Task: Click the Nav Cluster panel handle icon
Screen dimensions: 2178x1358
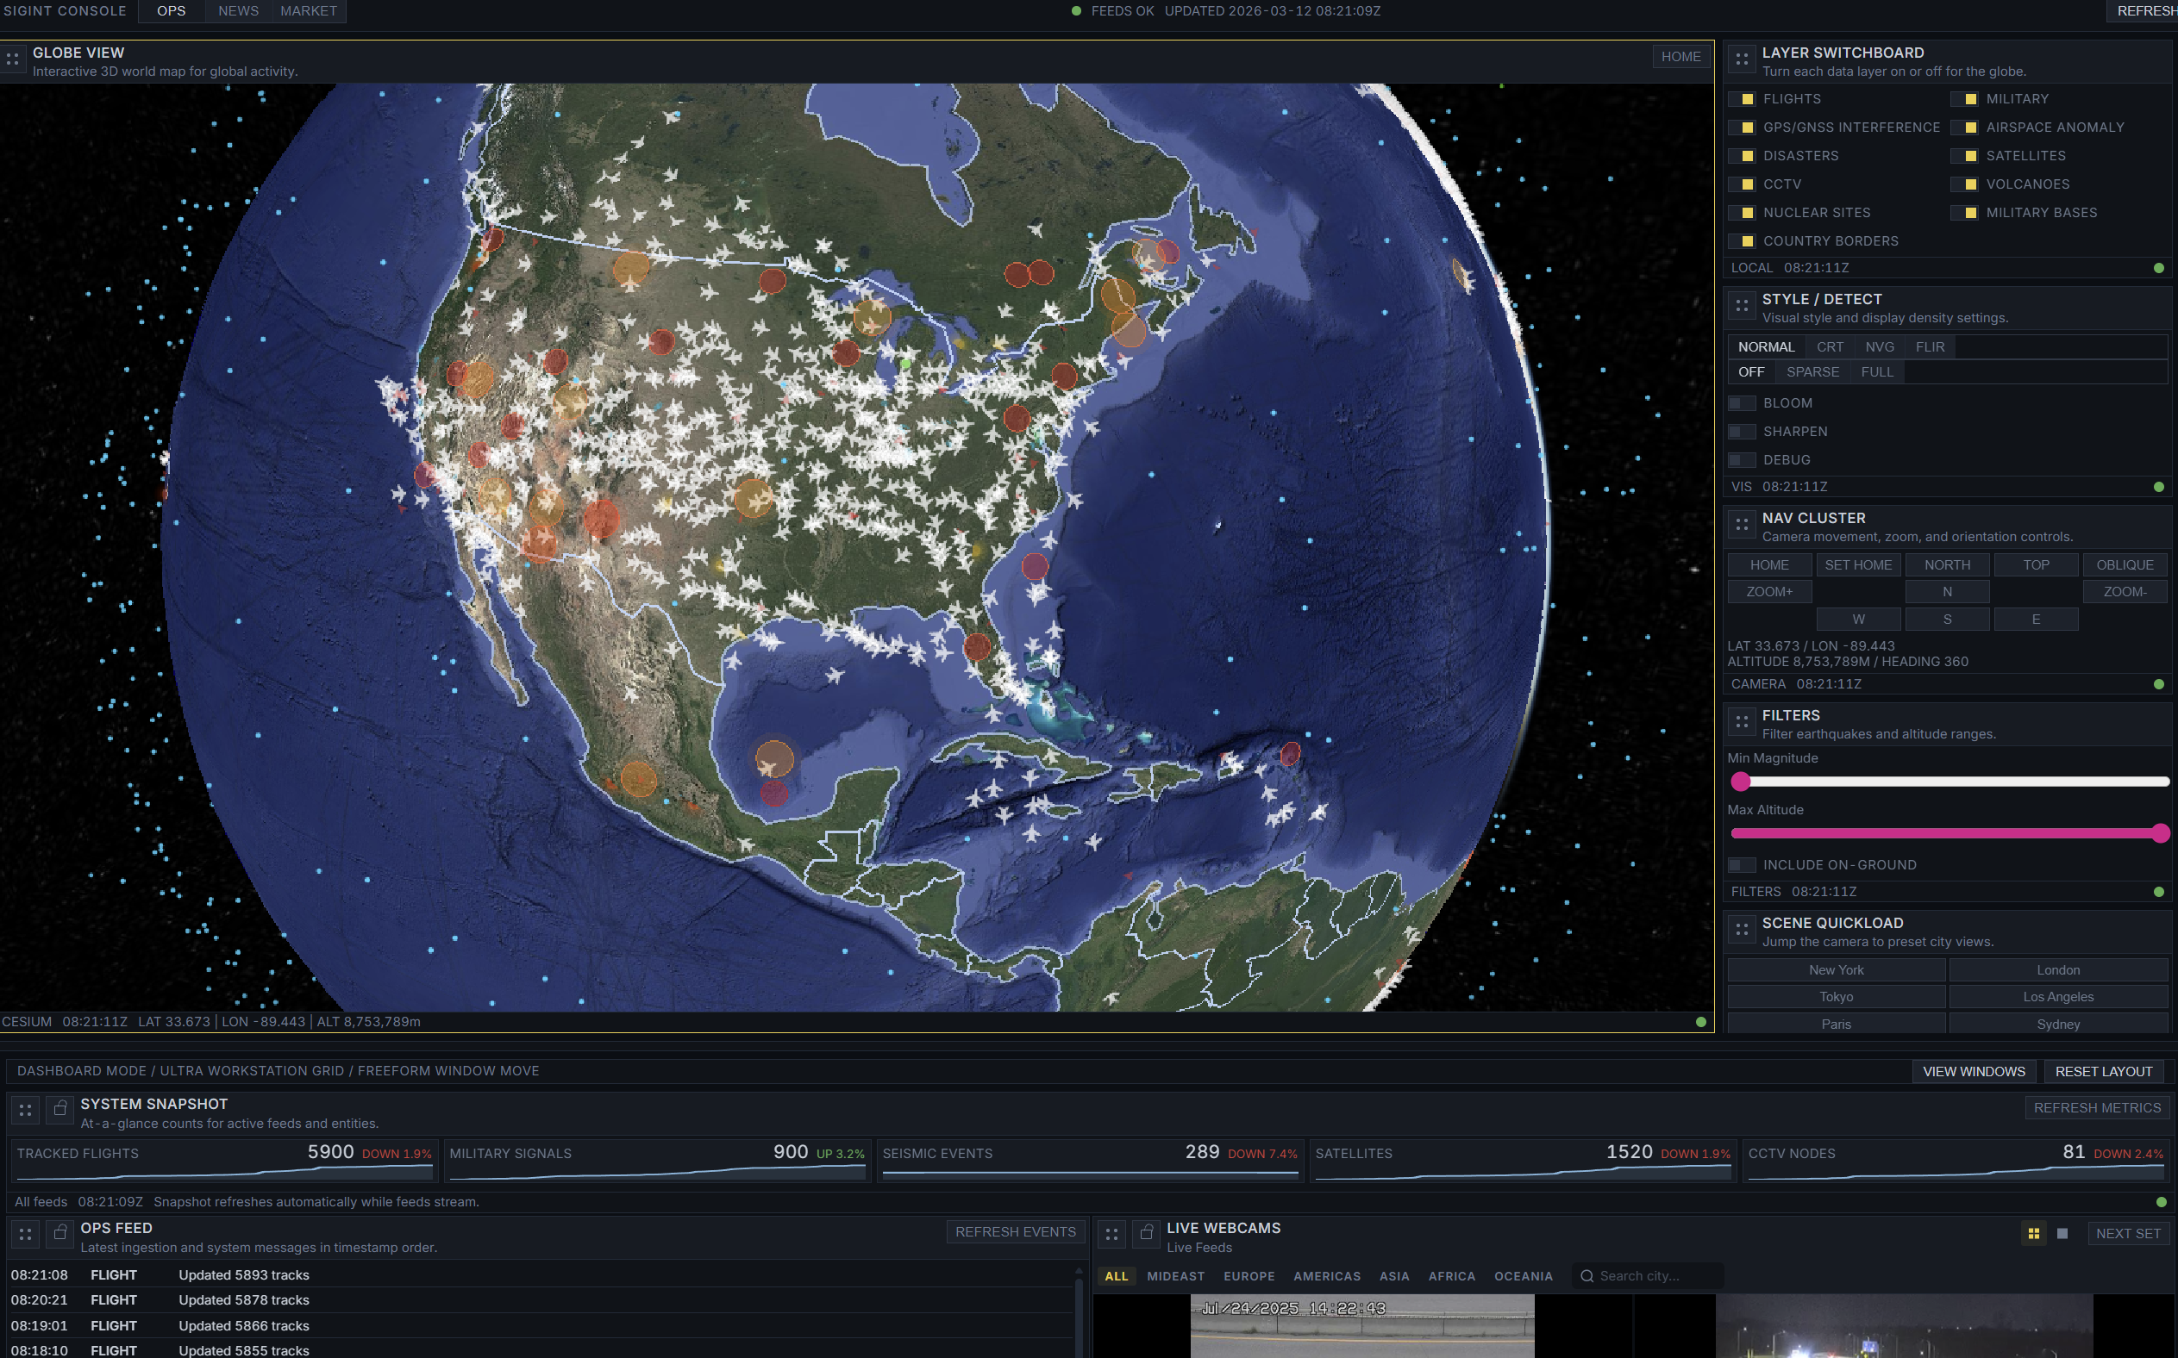Action: [1742, 526]
